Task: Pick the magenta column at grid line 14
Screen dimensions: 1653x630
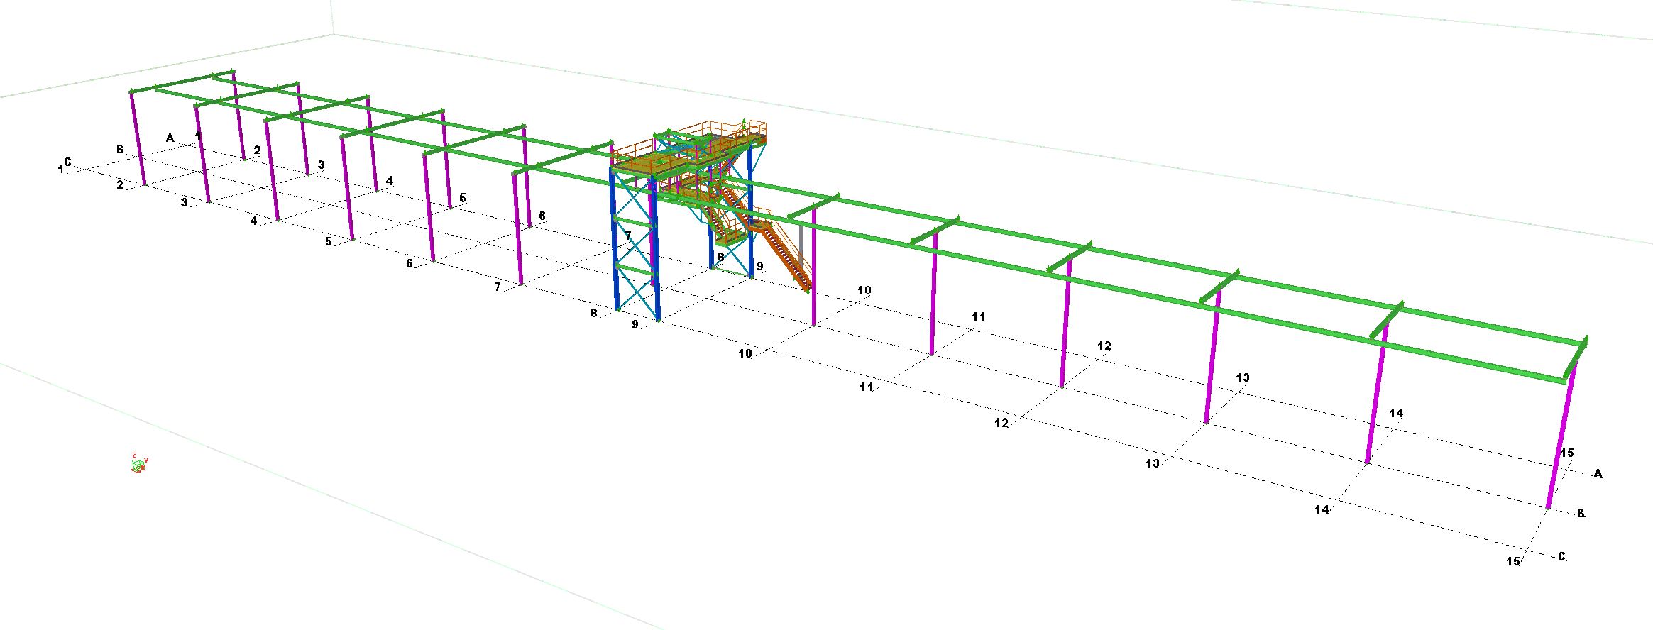Action: (x=1375, y=404)
